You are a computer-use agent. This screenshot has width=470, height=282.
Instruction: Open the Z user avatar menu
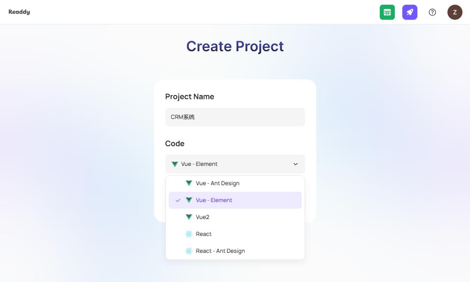(454, 12)
